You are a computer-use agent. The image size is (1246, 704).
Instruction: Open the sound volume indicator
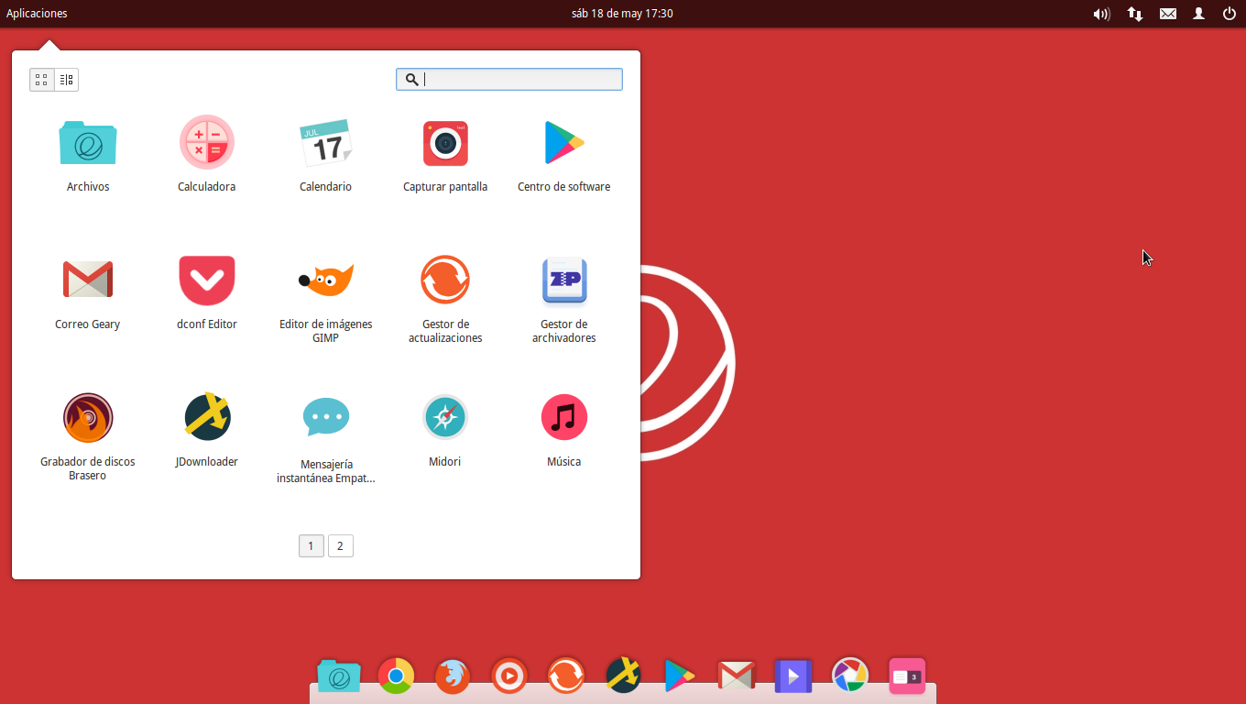click(1102, 14)
